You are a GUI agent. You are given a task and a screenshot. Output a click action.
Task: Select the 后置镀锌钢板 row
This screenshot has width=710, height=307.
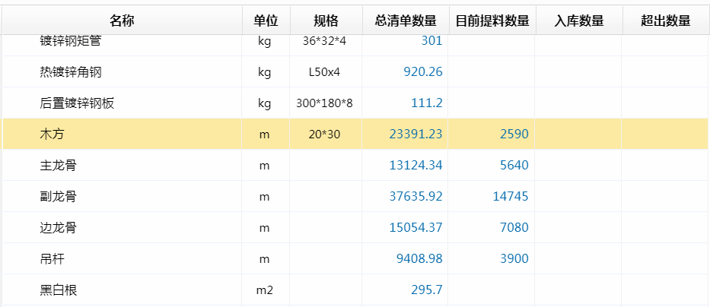[77, 103]
